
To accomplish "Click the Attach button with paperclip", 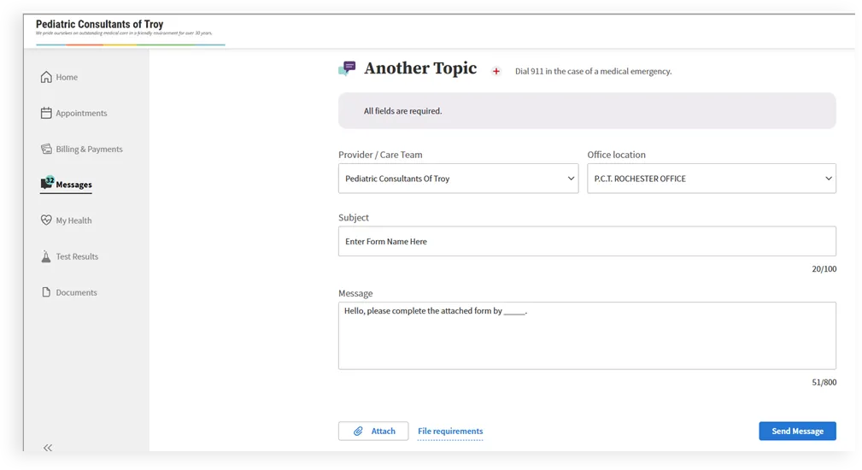I will [x=373, y=431].
